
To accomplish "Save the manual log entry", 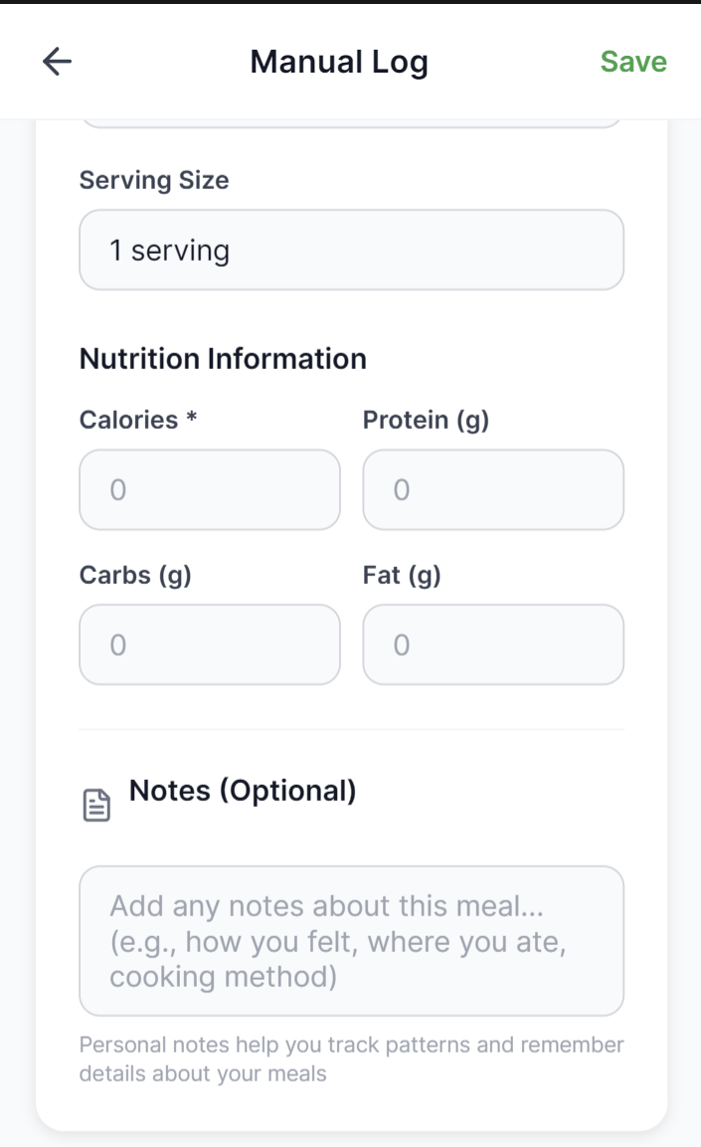I will pos(633,62).
